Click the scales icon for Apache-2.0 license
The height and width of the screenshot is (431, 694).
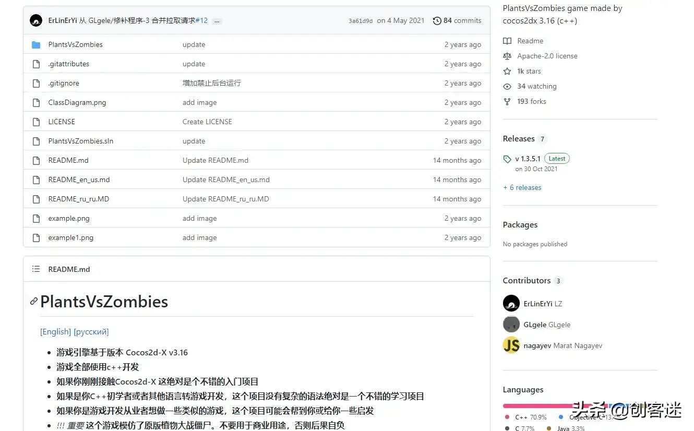507,56
